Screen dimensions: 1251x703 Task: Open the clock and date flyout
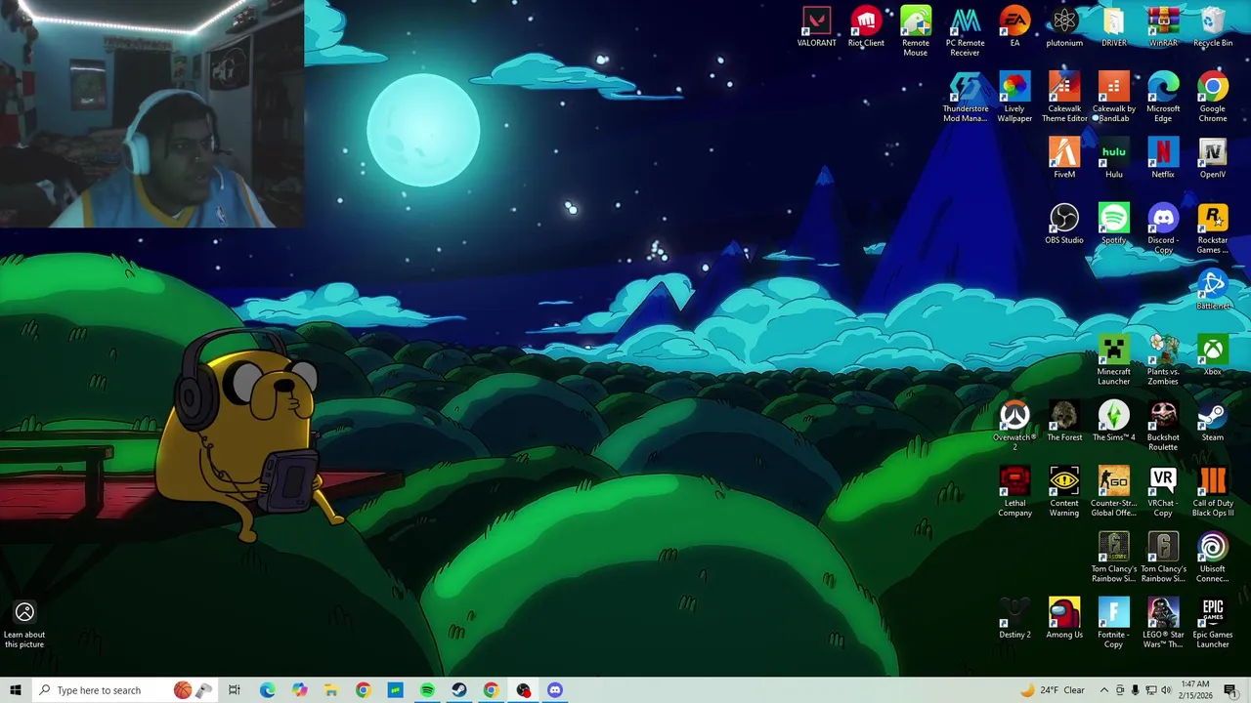coord(1195,690)
